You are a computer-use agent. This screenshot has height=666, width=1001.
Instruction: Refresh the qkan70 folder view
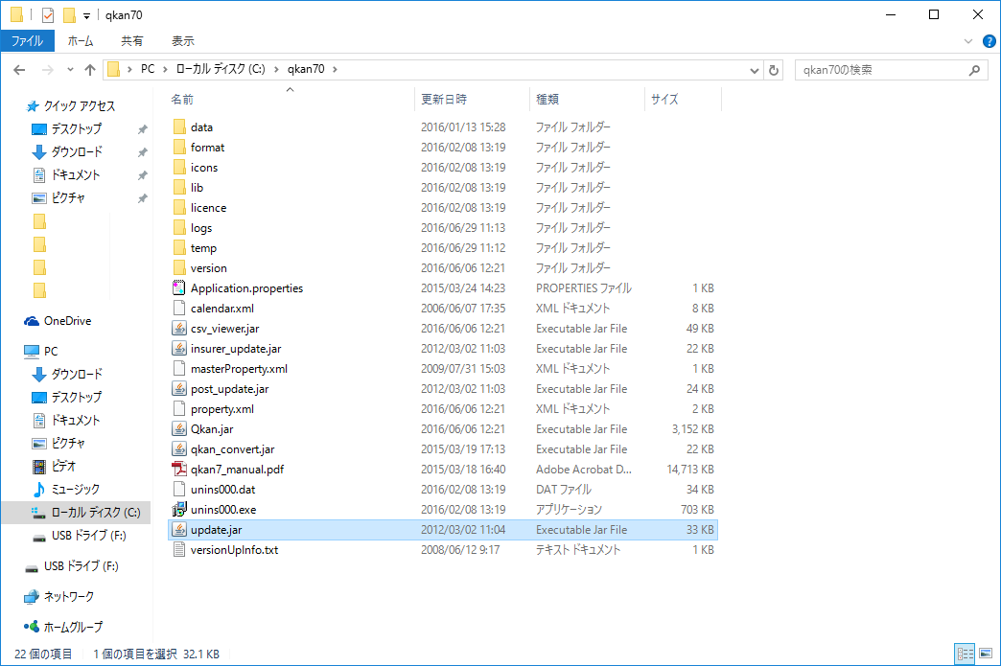point(774,69)
